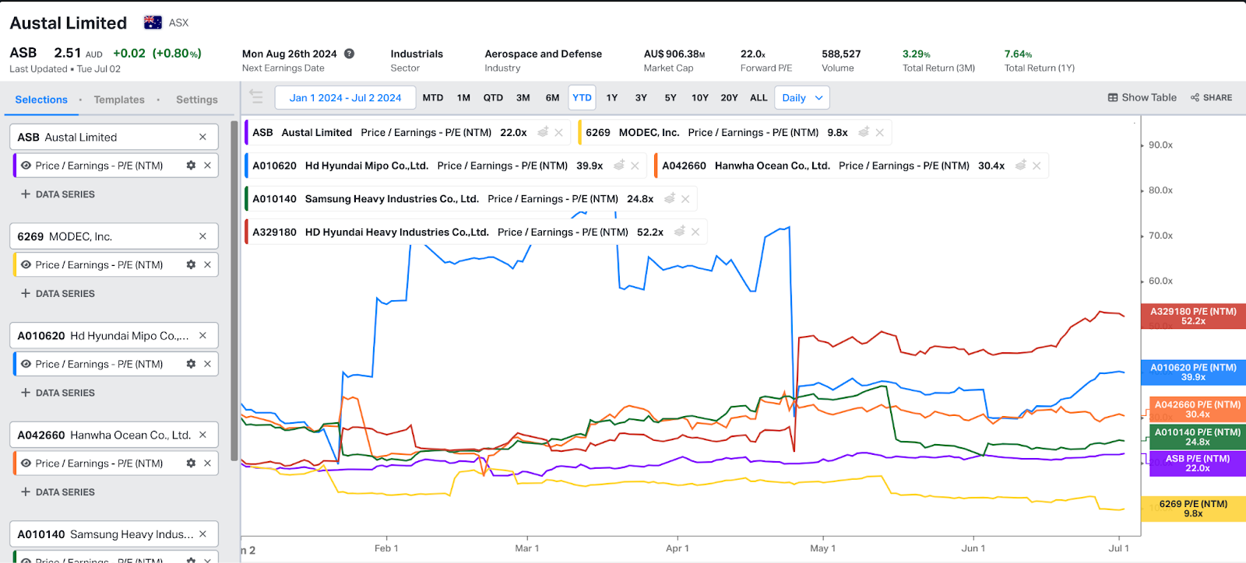1246x563 pixels.
Task: Add data series under A010620 Hyundai Mipo
Action: (58, 393)
